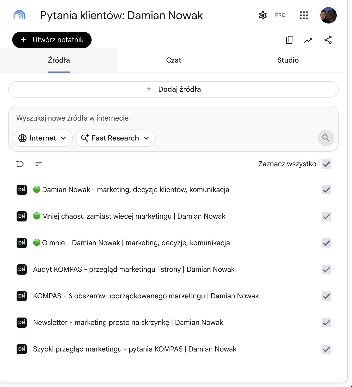Viewport: 352px width, 387px height.
Task: Click DN icon beside O mnie source
Action: tap(22, 243)
